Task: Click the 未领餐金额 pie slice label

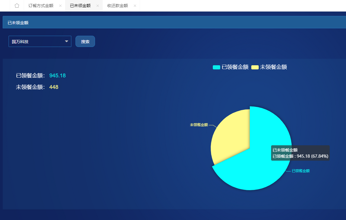Action: (x=199, y=125)
